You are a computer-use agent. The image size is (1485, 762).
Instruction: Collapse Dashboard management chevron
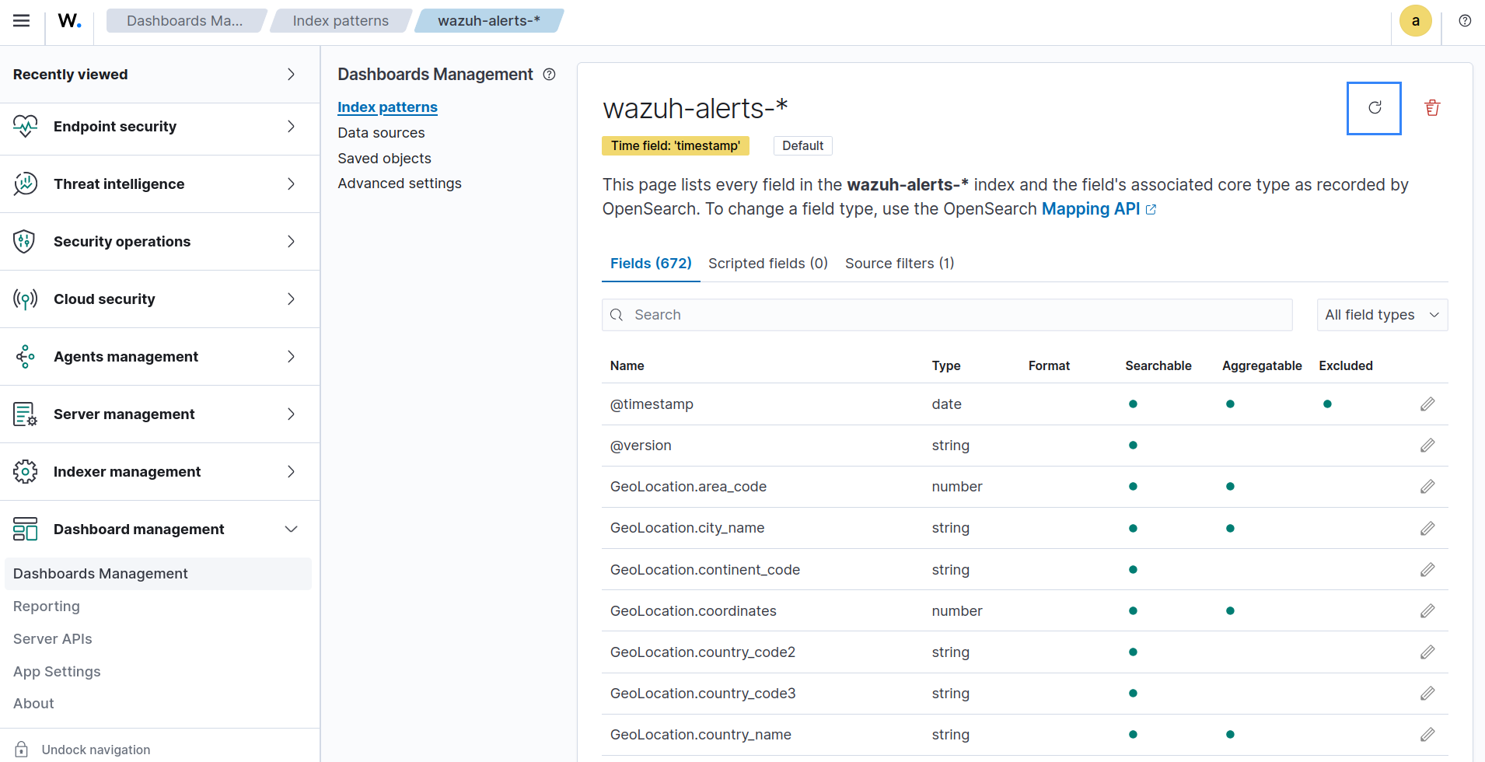click(291, 530)
